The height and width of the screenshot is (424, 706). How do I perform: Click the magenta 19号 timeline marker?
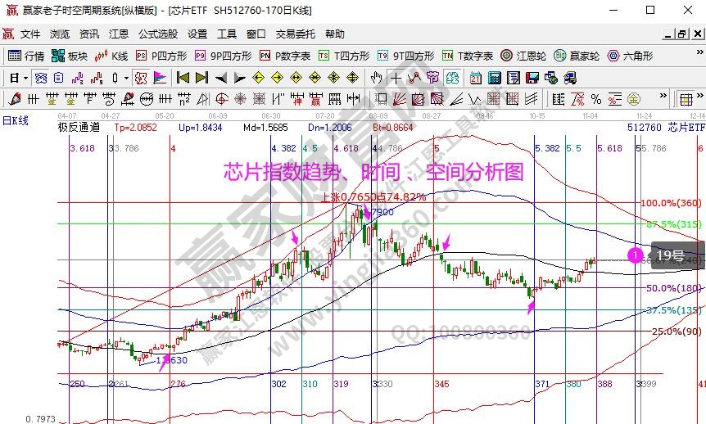click(x=636, y=255)
